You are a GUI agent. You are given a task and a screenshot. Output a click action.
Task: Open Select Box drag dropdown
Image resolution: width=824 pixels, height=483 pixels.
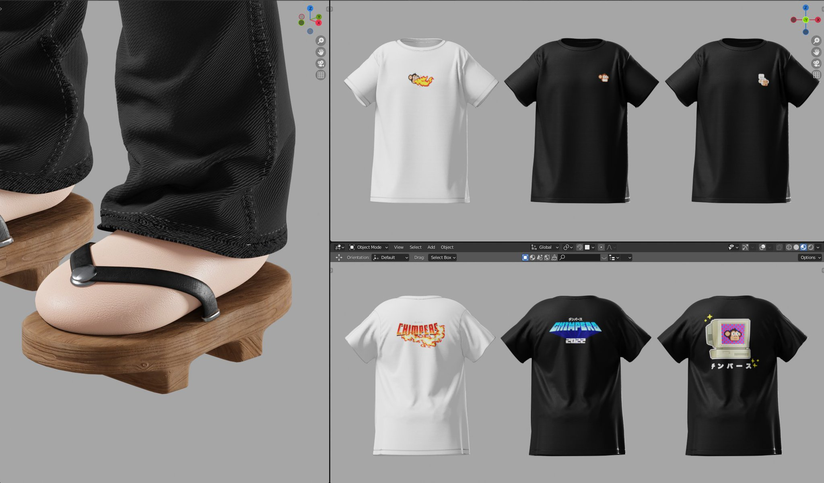[x=443, y=258]
